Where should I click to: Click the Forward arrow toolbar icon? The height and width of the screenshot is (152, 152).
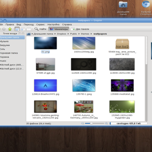click(x=4, y=29)
